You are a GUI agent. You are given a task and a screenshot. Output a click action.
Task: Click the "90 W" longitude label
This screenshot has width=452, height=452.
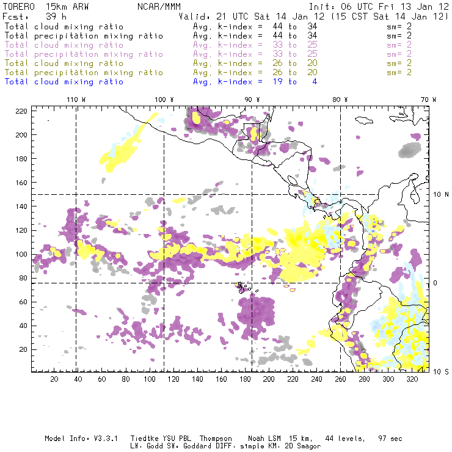tap(252, 100)
